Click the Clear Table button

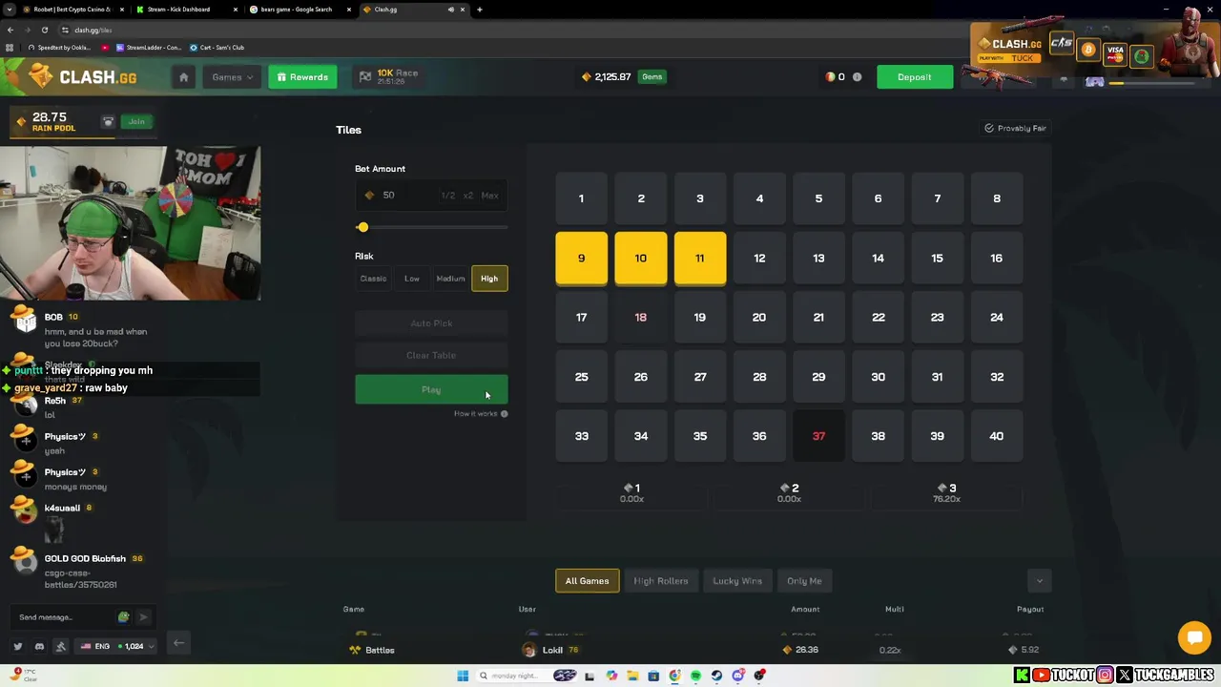431,356
